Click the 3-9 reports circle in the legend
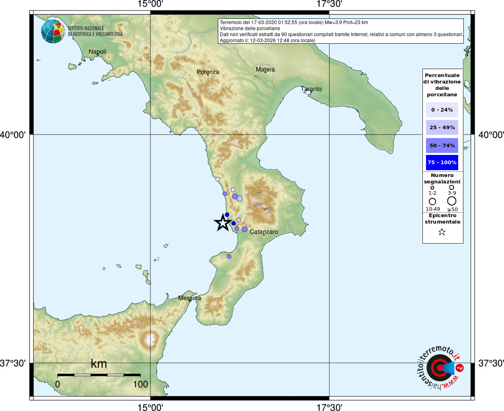The height and width of the screenshot is (411, 504). pos(452,187)
